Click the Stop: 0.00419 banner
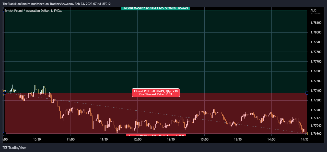Image resolution: width=327 pixels, height=152 pixels. tap(156, 135)
